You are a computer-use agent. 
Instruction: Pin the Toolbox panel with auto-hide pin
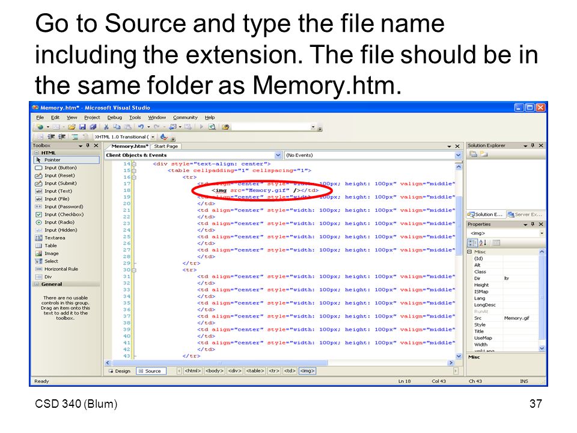(88, 146)
